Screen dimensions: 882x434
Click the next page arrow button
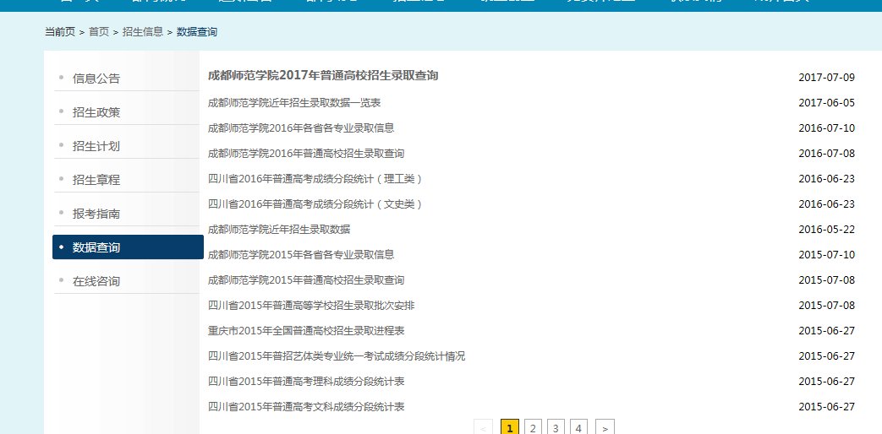[x=605, y=428]
